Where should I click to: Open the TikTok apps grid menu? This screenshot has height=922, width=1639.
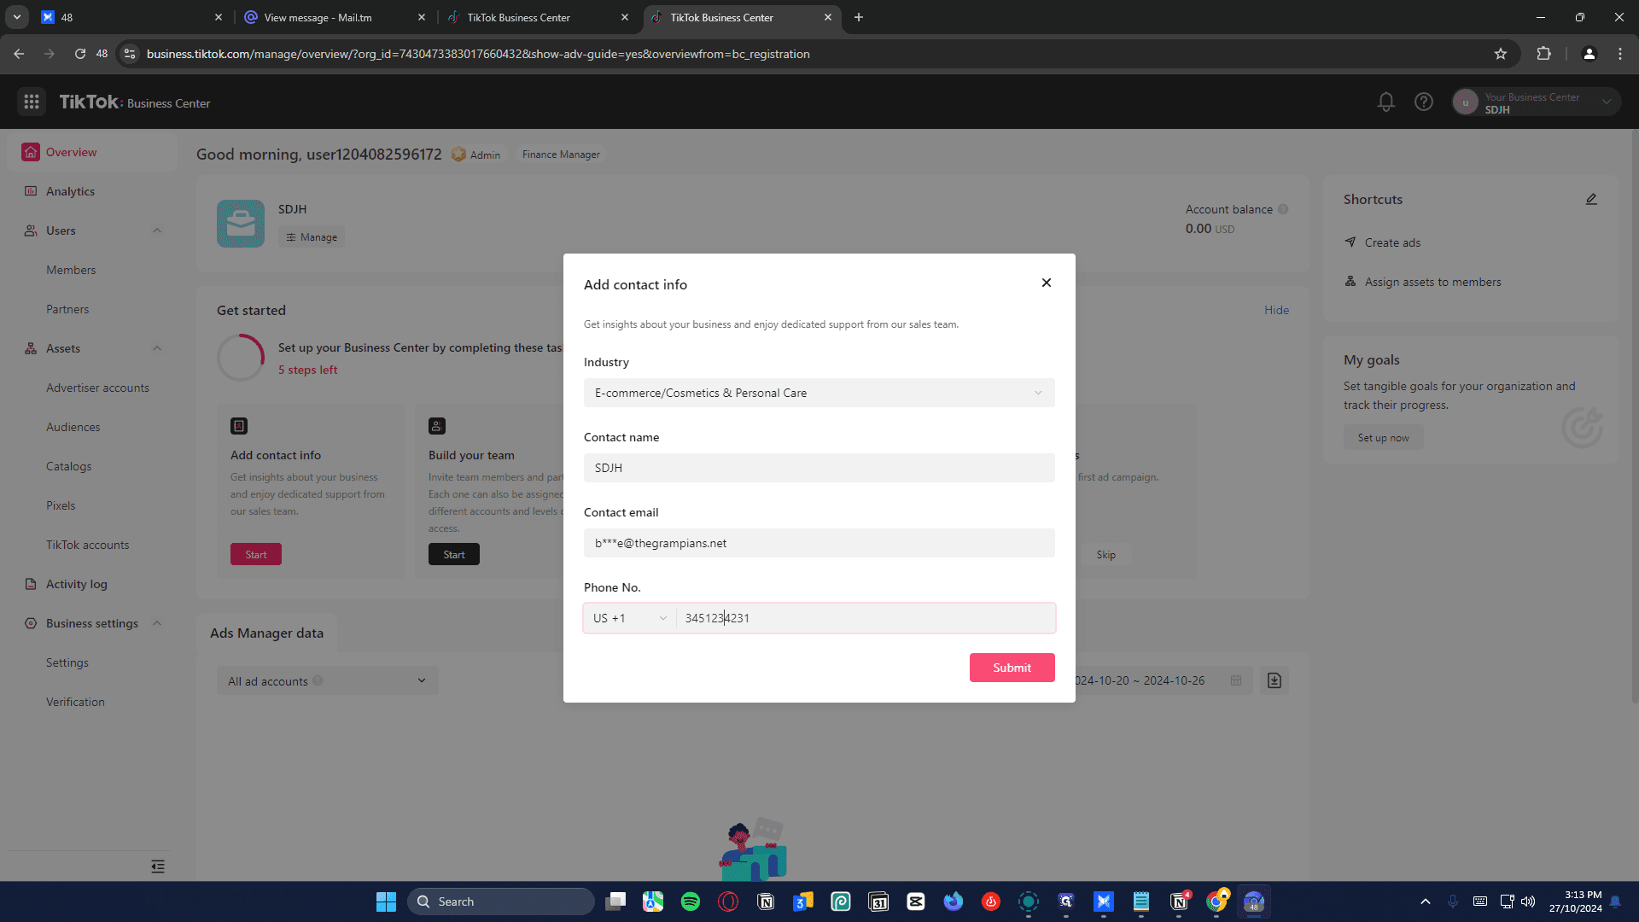point(32,102)
